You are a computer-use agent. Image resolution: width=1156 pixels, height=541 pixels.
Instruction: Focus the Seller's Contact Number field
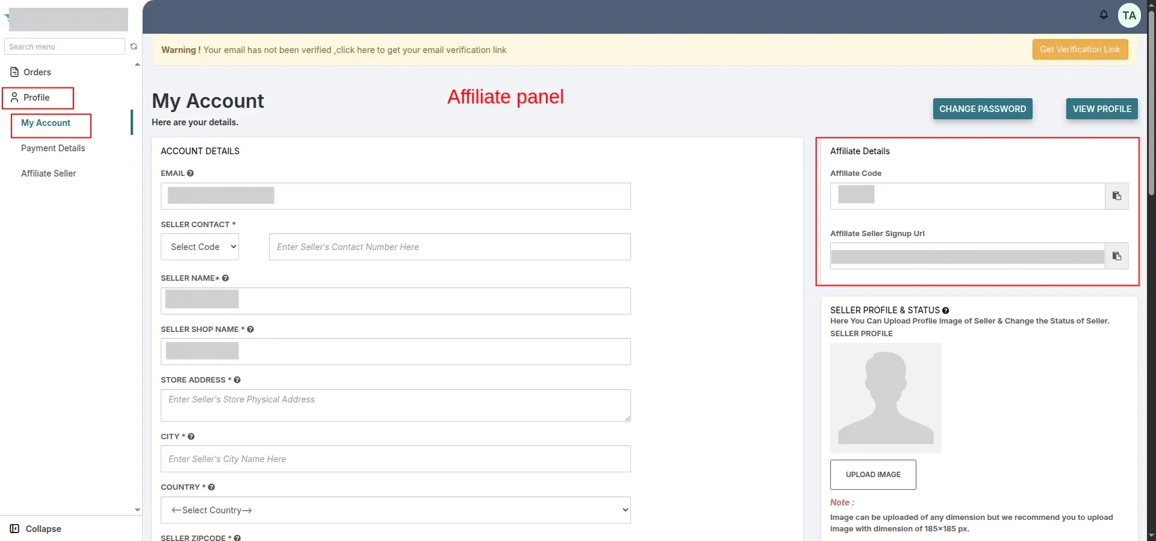450,247
